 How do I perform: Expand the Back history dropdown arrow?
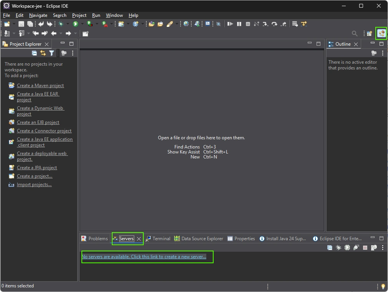(x=61, y=34)
